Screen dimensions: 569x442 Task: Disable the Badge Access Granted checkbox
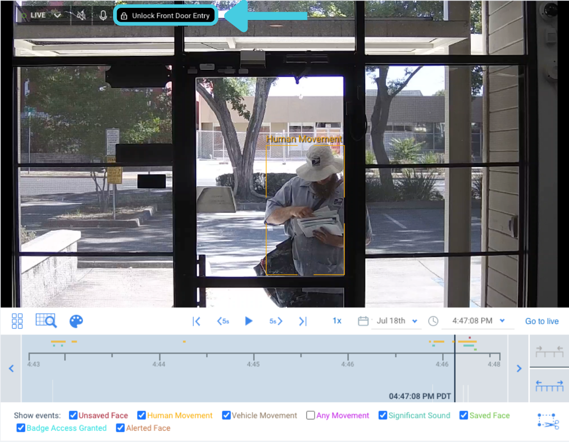pos(21,428)
